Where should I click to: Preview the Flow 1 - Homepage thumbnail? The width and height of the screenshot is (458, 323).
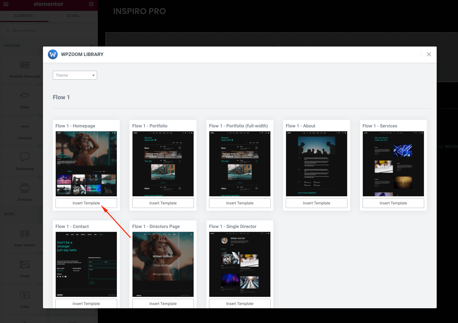(x=86, y=164)
